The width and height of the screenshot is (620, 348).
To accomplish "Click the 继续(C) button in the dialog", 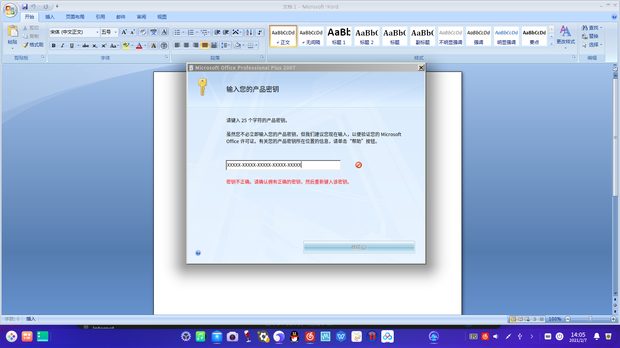I will [x=359, y=247].
